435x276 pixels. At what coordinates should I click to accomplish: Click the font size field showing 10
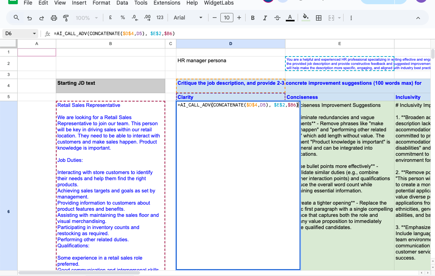226,18
